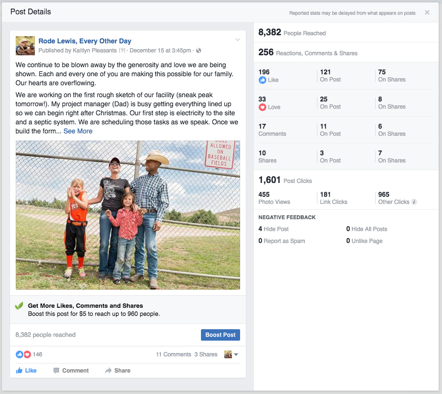View the 3 Shares link
This screenshot has width=442, height=394.
[206, 354]
